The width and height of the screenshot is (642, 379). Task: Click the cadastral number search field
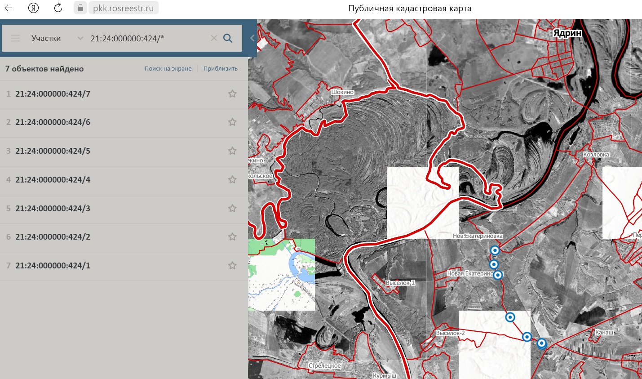[148, 38]
